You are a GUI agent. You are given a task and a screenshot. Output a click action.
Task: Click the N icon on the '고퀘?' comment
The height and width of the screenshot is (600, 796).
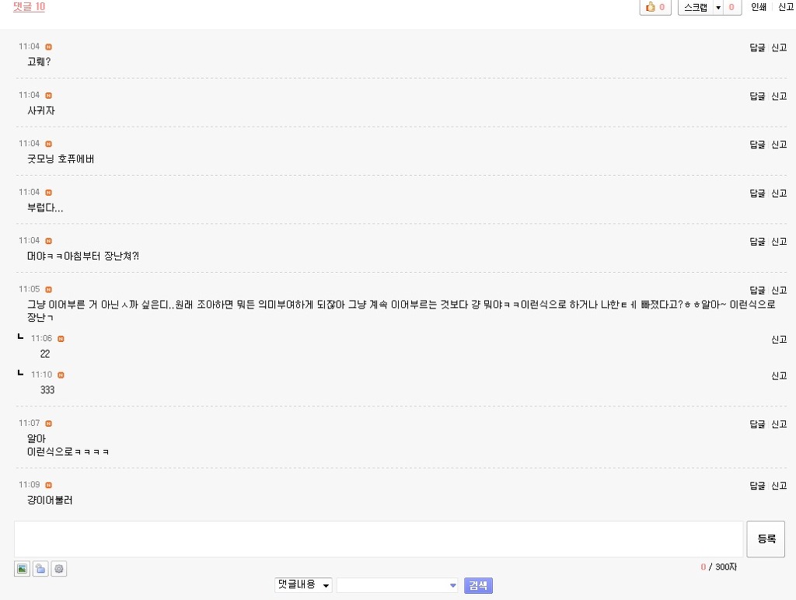coord(49,47)
